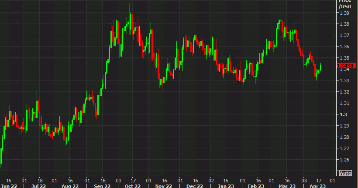Click the 03 date tick in Oct 22
This screenshot has height=188, width=358.
(x=118, y=181)
